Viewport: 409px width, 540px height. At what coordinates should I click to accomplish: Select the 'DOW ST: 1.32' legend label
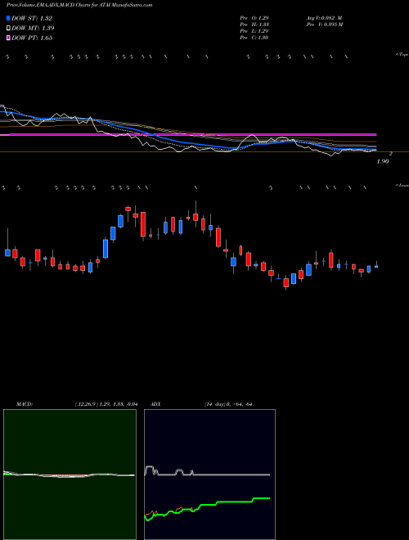click(x=32, y=19)
